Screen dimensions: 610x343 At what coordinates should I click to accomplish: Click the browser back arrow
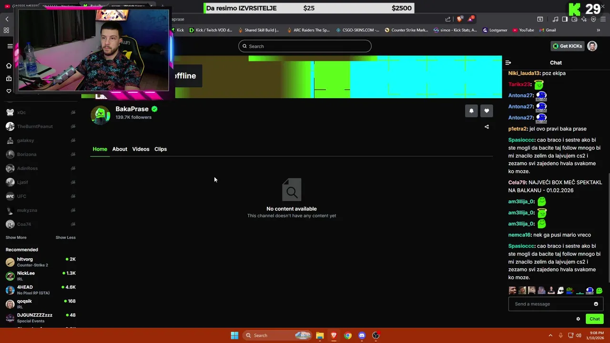click(7, 19)
